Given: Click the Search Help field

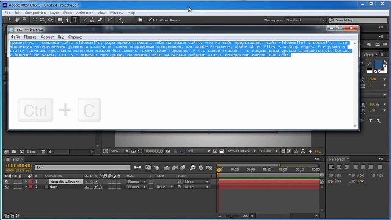Looking at the screenshot, I should [x=358, y=20].
